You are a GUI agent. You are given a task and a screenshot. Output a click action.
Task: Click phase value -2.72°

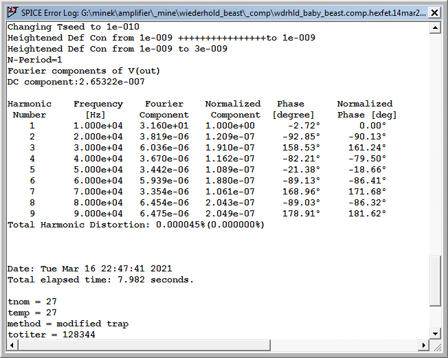(x=304, y=126)
